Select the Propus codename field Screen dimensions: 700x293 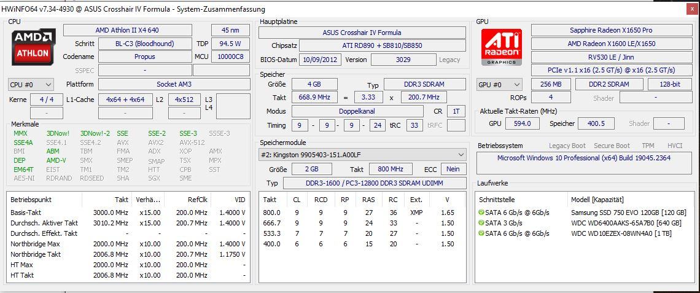coord(145,57)
